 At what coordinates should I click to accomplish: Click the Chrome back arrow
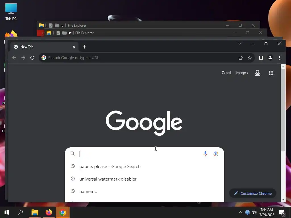[x=14, y=58]
